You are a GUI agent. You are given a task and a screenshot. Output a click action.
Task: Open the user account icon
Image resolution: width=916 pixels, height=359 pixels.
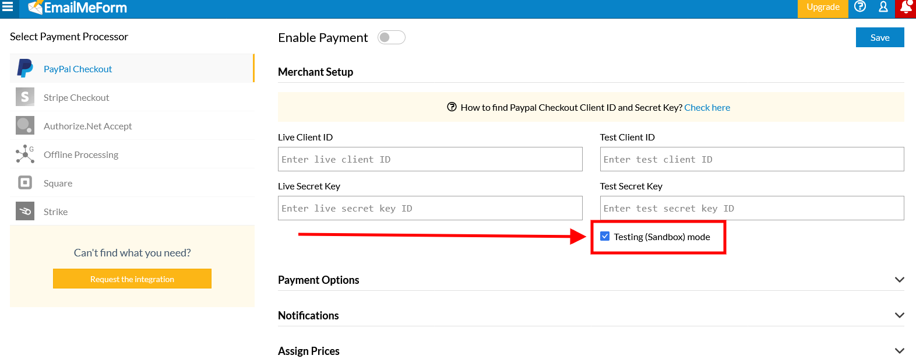(x=883, y=6)
